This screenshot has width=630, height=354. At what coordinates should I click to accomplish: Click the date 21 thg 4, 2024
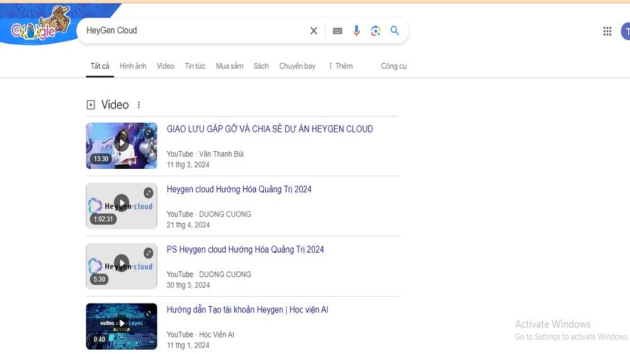tap(188, 225)
